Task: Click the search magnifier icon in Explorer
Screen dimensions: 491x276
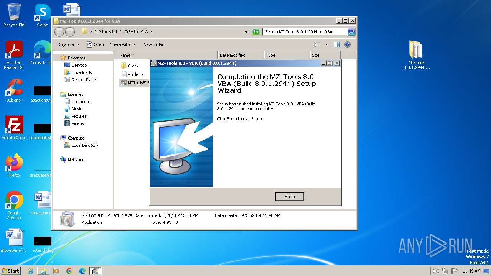Action: point(351,32)
